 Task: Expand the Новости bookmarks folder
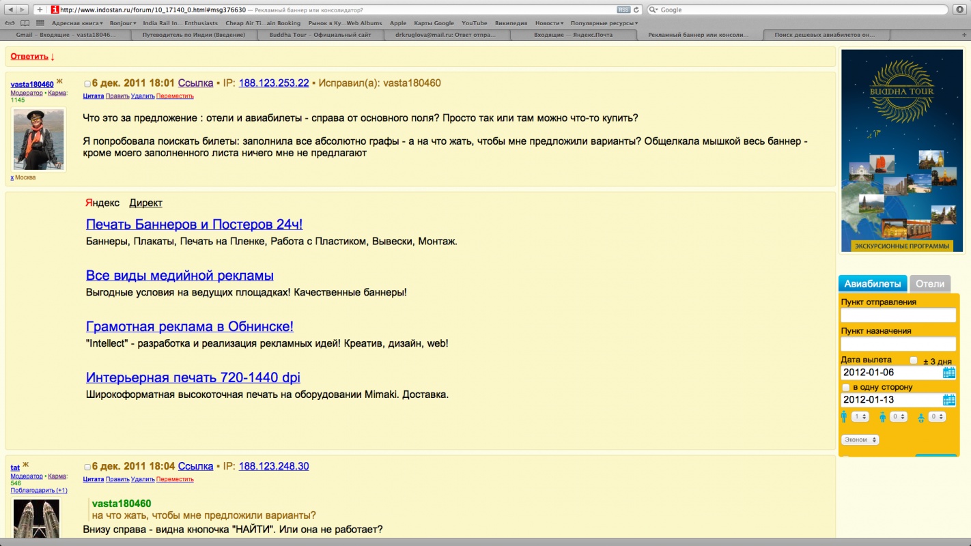pos(549,23)
